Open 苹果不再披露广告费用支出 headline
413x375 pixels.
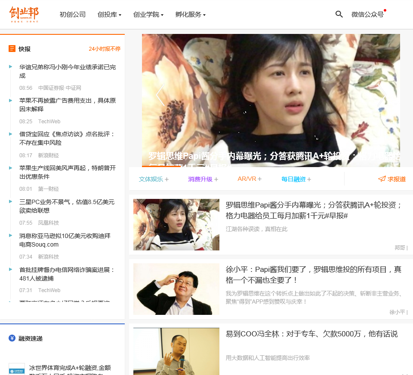(68, 105)
